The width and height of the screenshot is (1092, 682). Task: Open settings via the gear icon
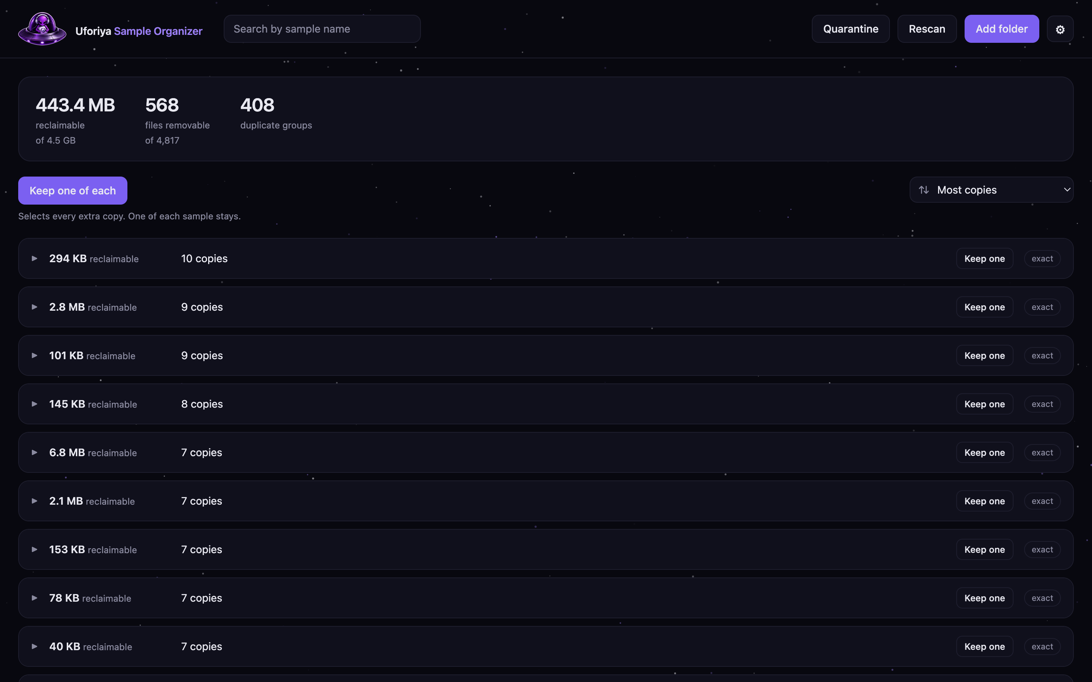point(1060,29)
